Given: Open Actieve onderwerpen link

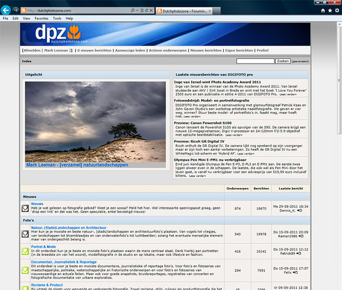Looking at the screenshot, I should [x=168, y=50].
